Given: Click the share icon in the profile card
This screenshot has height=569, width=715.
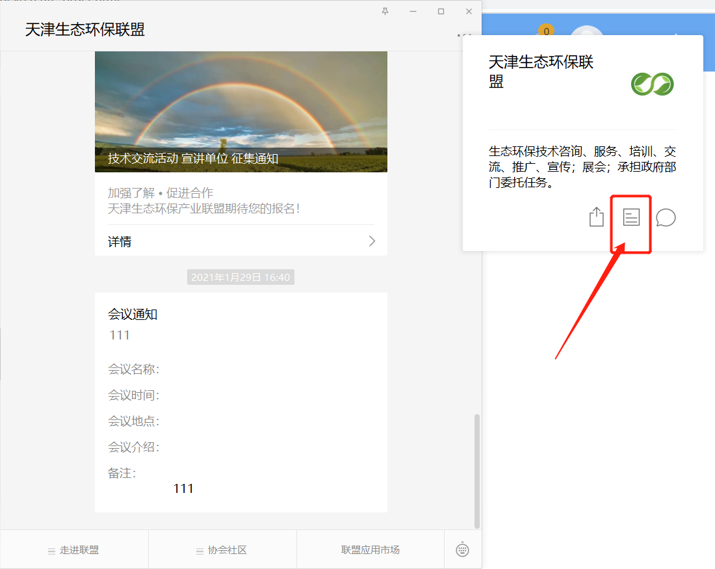Looking at the screenshot, I should click(x=596, y=217).
